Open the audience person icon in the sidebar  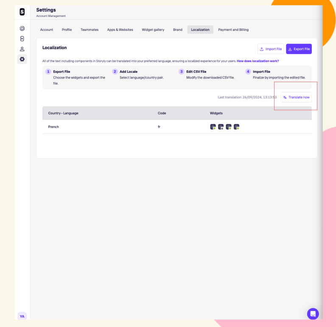[x=22, y=49]
